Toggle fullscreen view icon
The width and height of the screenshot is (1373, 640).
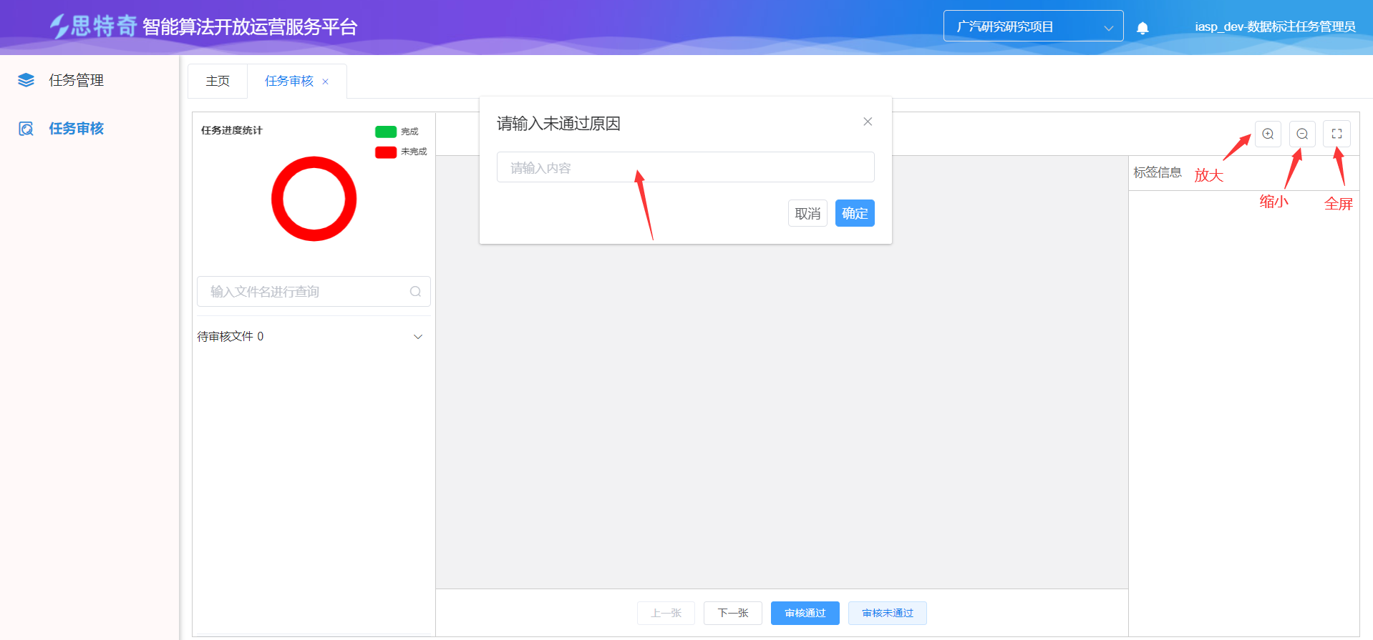click(x=1336, y=134)
